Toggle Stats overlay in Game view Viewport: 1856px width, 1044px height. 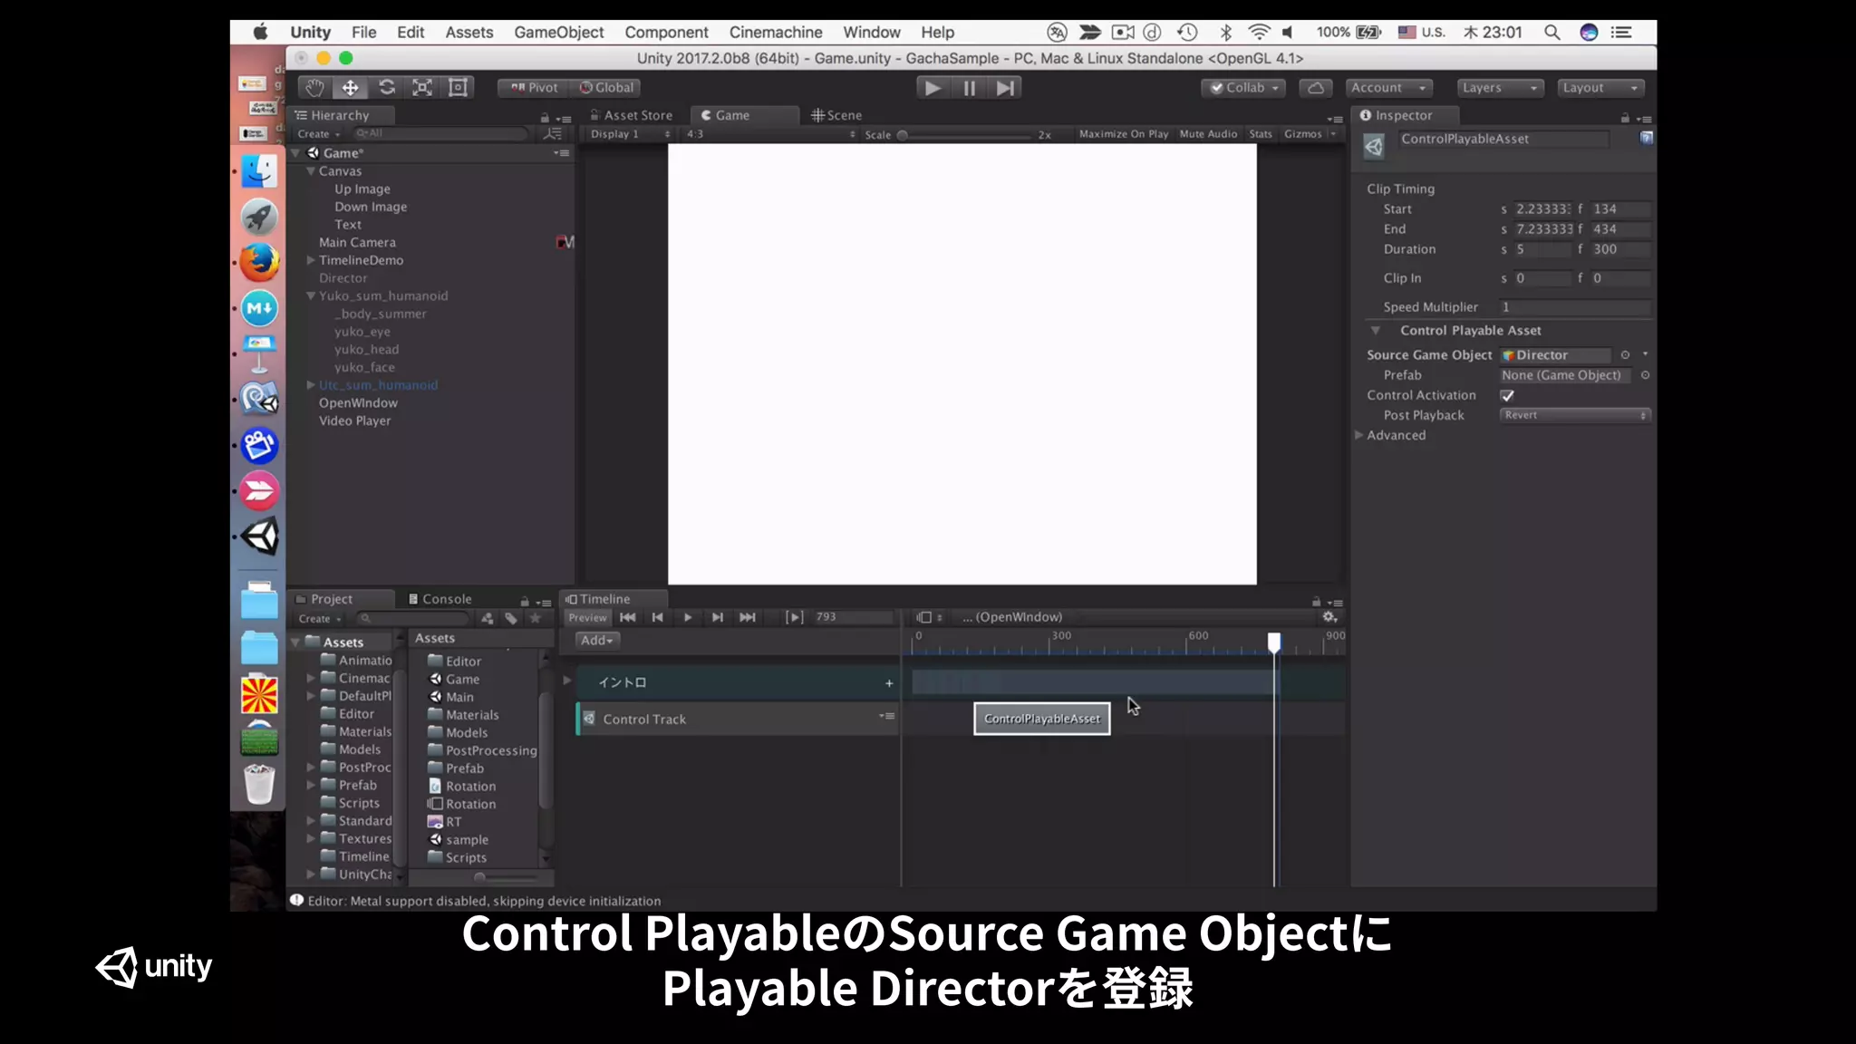point(1261,134)
